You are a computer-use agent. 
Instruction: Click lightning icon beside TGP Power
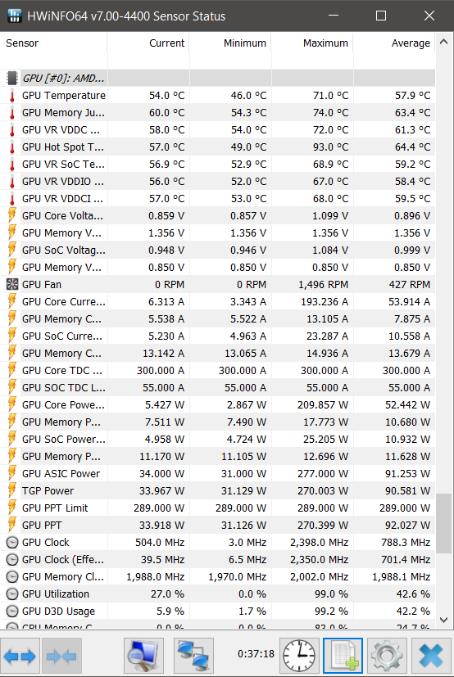(x=12, y=491)
